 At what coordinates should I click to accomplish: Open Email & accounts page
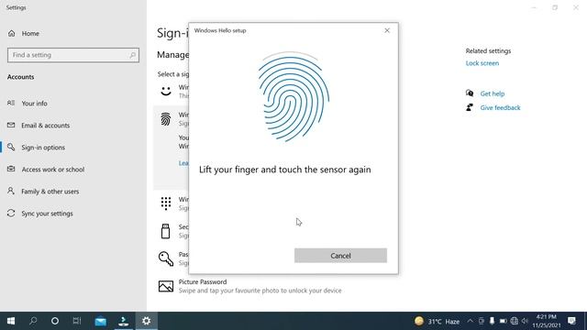tap(45, 126)
